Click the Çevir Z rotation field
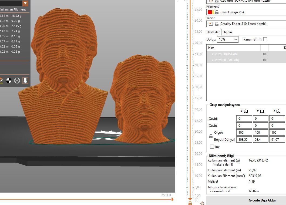Image resolution: width=286 pixels, height=205 pixels. tap(277, 126)
